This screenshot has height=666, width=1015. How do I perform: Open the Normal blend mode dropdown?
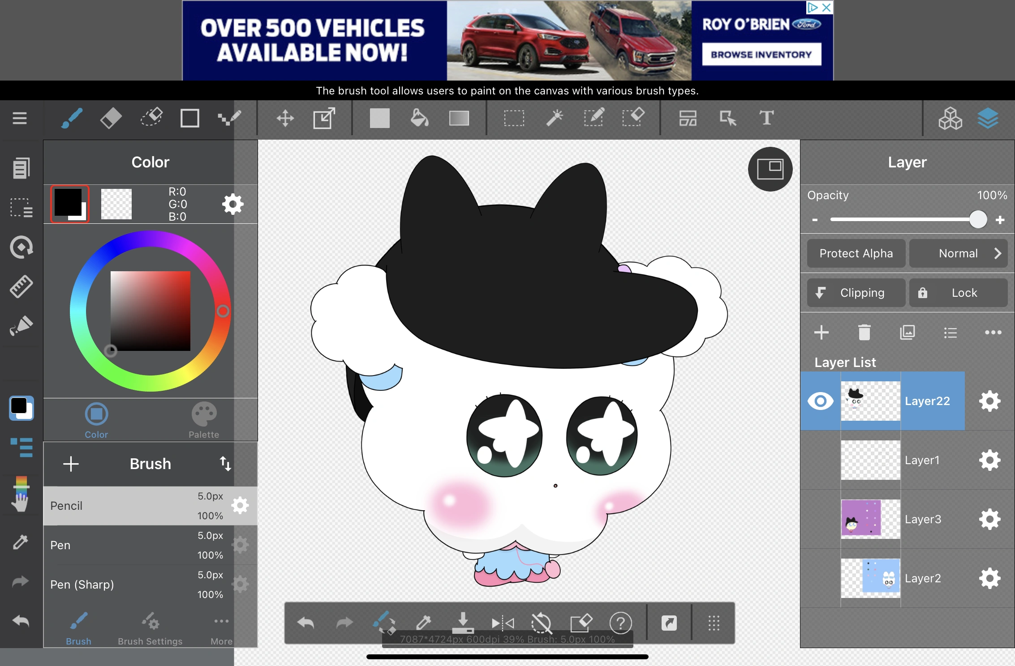[958, 253]
